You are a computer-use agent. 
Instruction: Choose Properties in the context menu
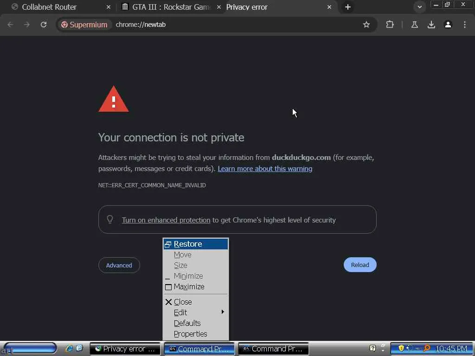pyautogui.click(x=196, y=334)
